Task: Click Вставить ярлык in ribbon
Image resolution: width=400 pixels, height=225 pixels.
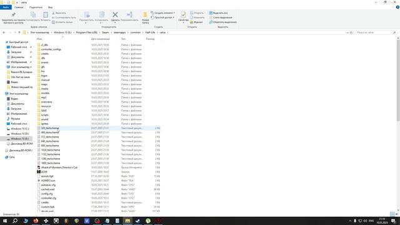Action: coord(62,22)
